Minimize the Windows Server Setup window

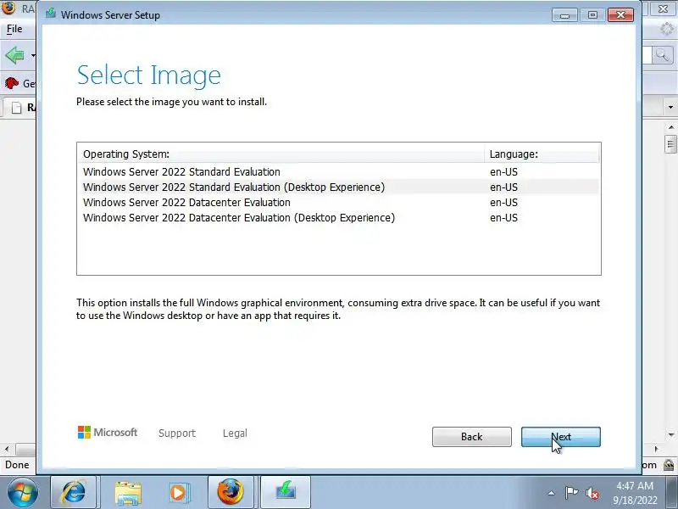(564, 15)
